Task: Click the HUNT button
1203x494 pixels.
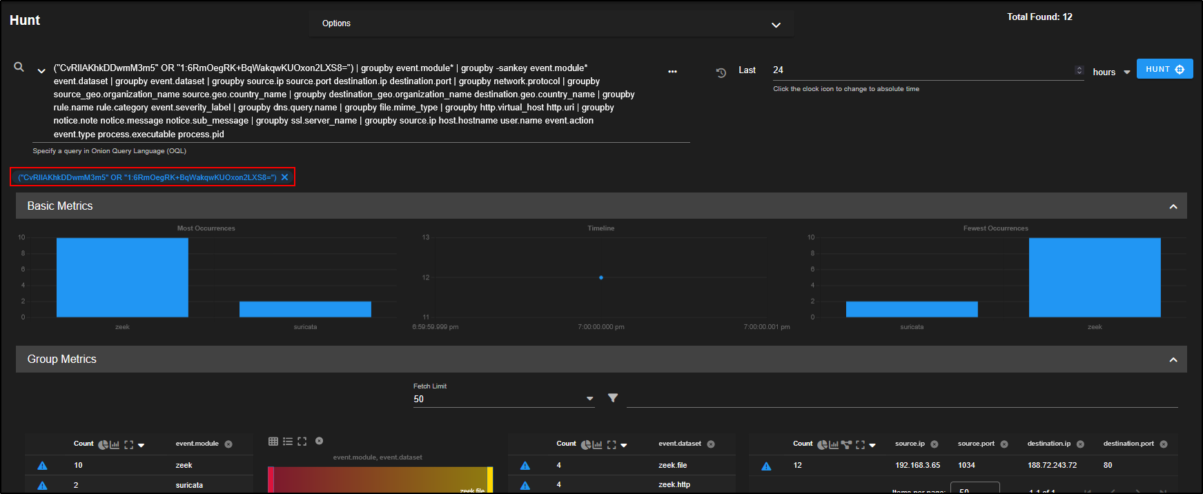Action: [1164, 69]
